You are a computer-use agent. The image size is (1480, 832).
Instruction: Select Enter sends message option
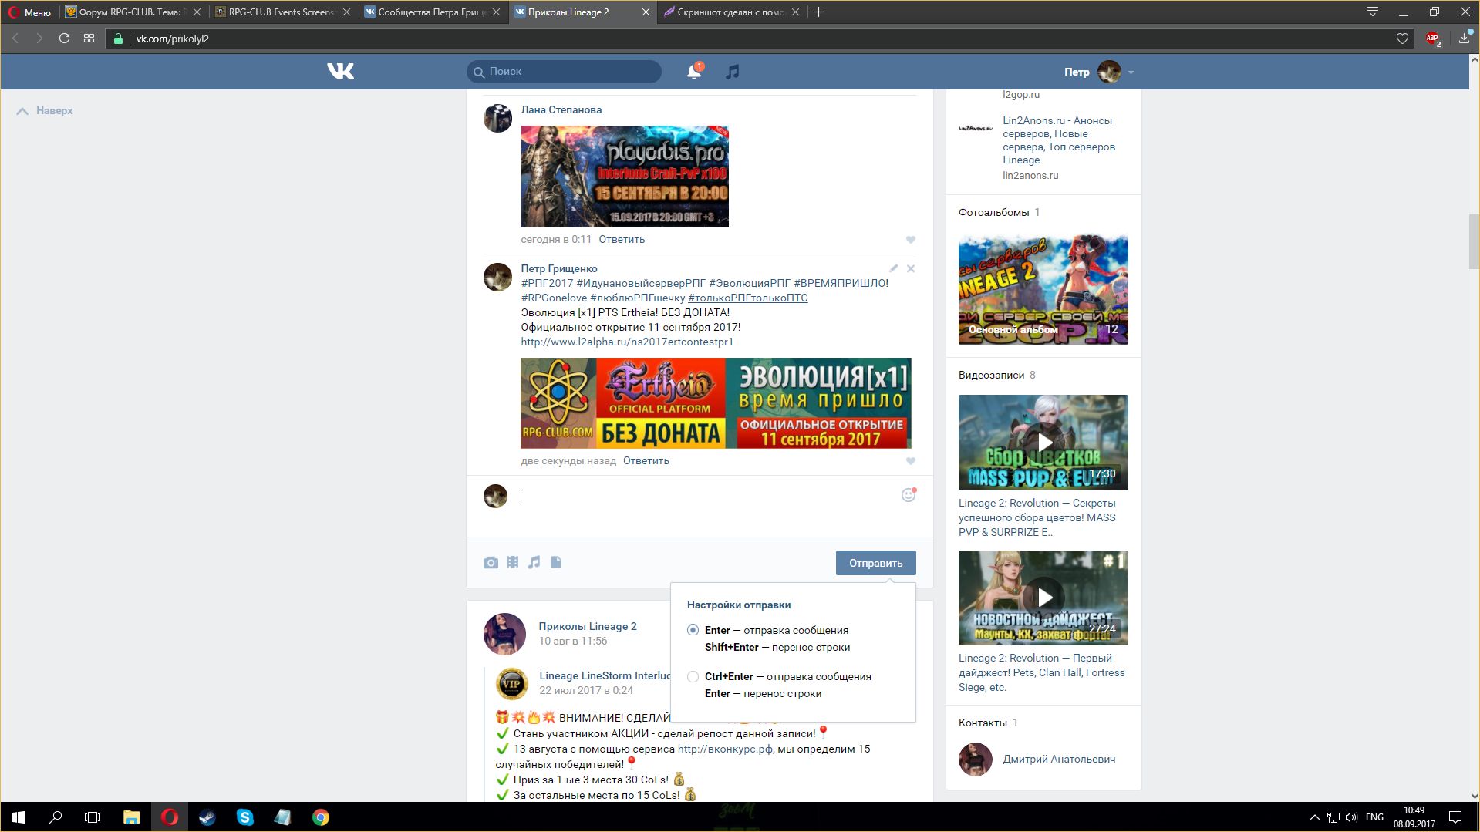tap(693, 631)
